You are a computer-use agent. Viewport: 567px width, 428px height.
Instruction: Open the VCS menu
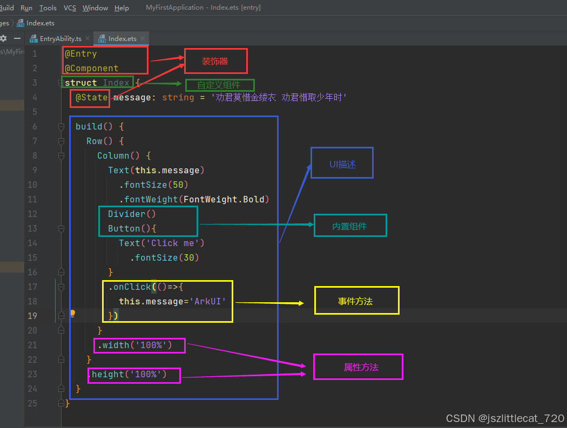coord(70,8)
